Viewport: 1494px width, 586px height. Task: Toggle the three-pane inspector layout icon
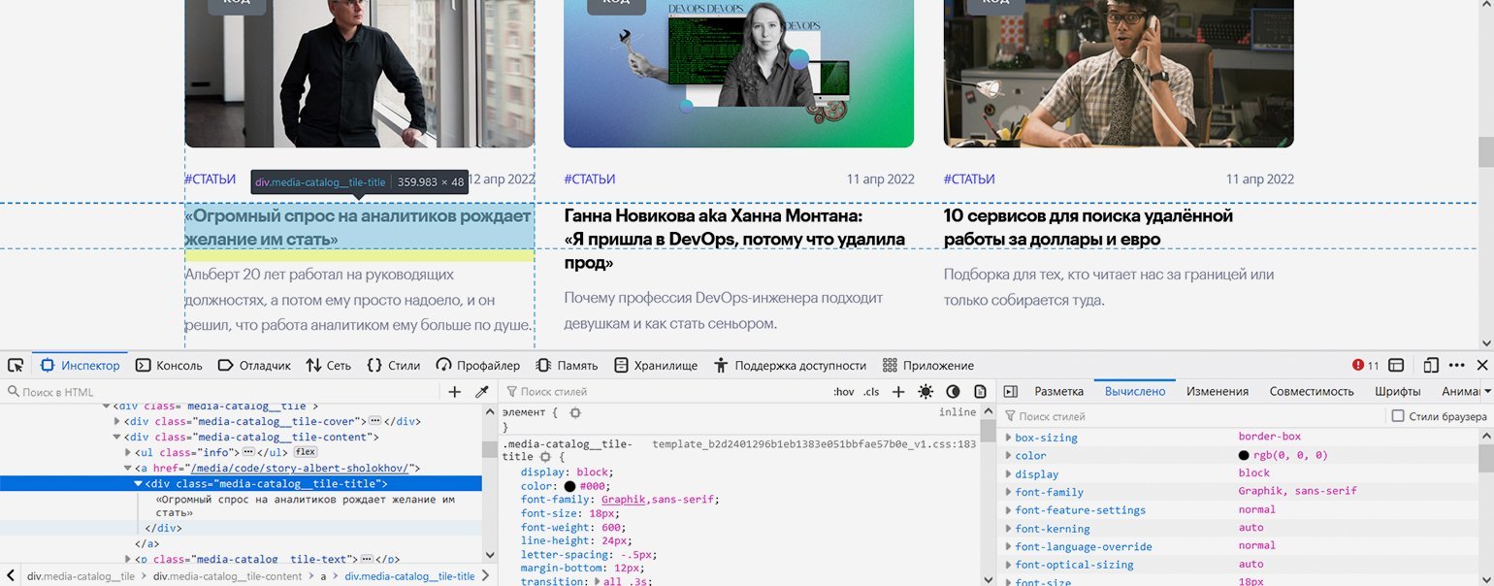pos(1011,392)
